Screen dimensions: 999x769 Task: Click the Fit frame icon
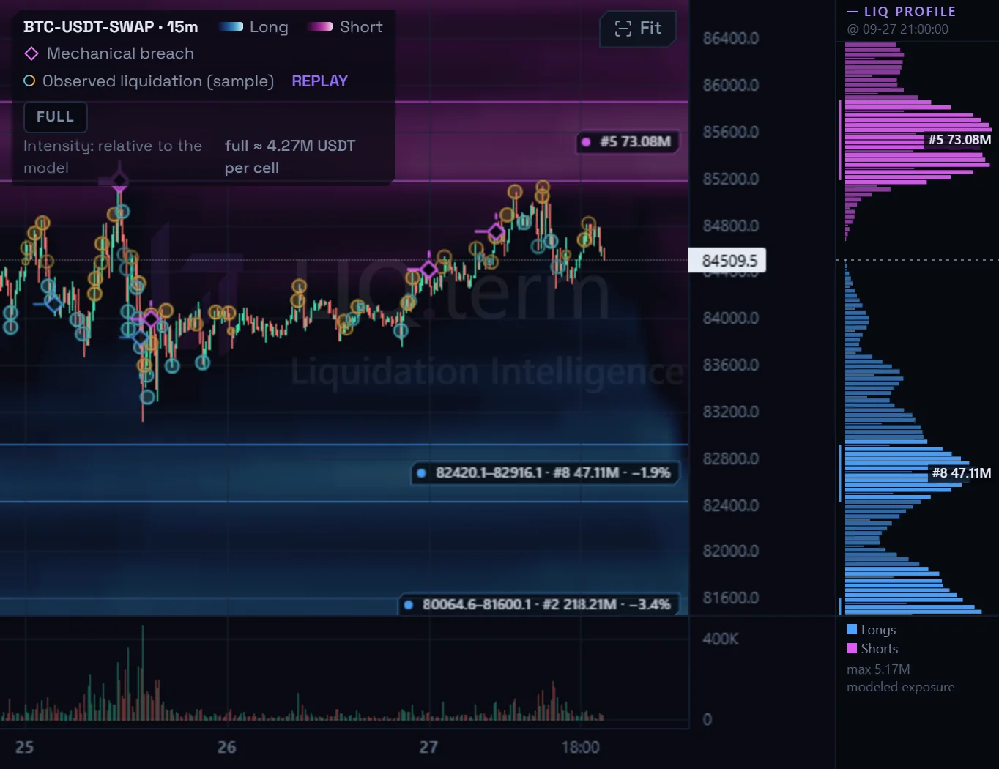623,29
